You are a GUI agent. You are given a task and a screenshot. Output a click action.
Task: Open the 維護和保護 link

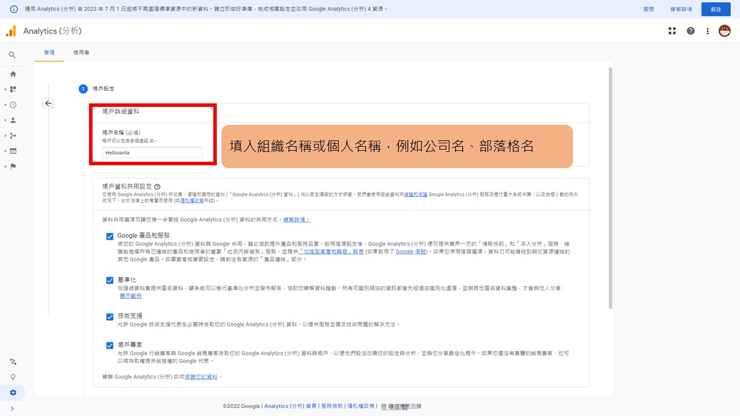click(x=416, y=195)
